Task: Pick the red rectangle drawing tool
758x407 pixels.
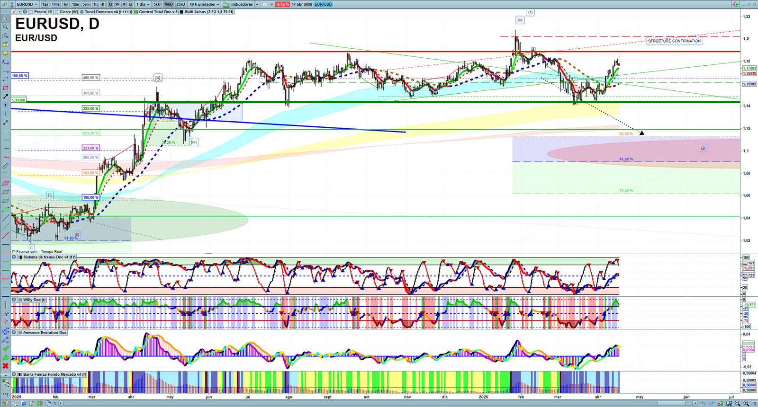Action: coord(5,88)
